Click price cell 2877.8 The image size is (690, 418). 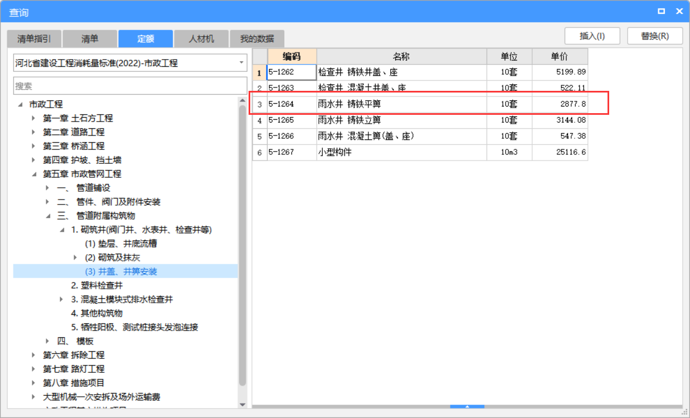(560, 104)
